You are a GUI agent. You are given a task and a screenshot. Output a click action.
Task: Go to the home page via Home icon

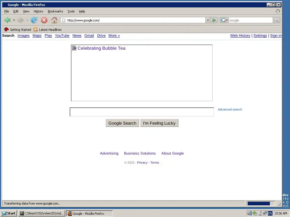click(x=54, y=20)
